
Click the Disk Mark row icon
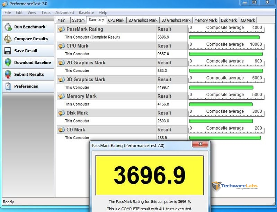pos(62,113)
